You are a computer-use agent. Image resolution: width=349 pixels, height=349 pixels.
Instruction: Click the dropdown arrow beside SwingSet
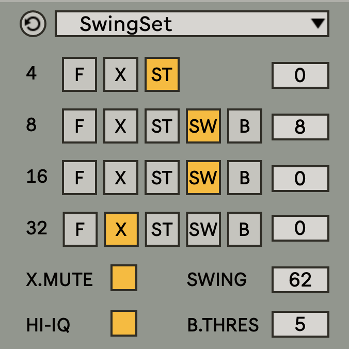(x=318, y=23)
